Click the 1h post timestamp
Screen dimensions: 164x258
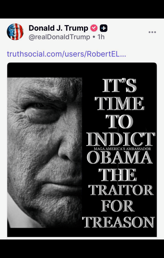(x=101, y=37)
